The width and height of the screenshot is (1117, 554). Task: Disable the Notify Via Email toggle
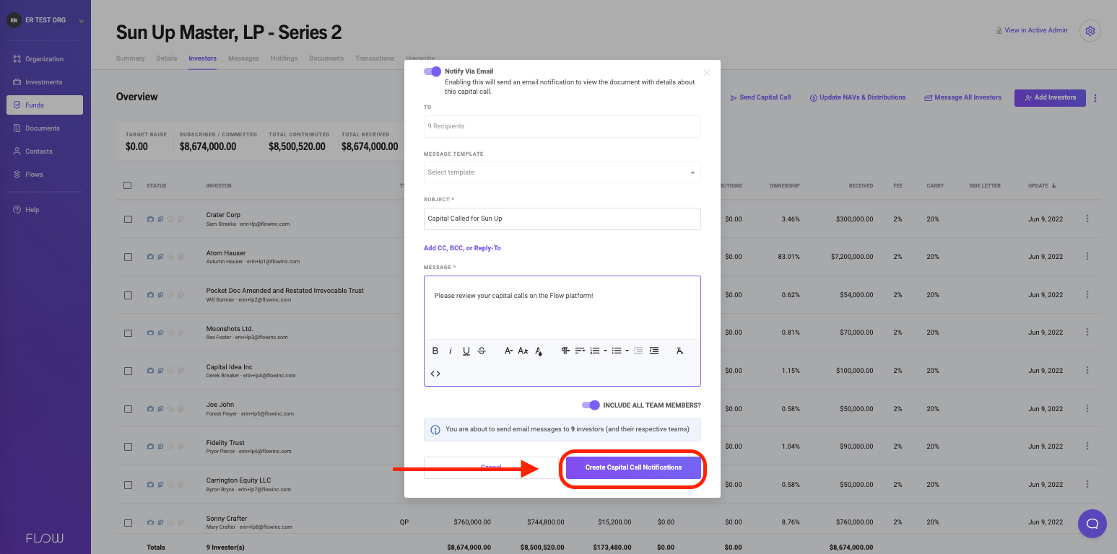click(432, 71)
